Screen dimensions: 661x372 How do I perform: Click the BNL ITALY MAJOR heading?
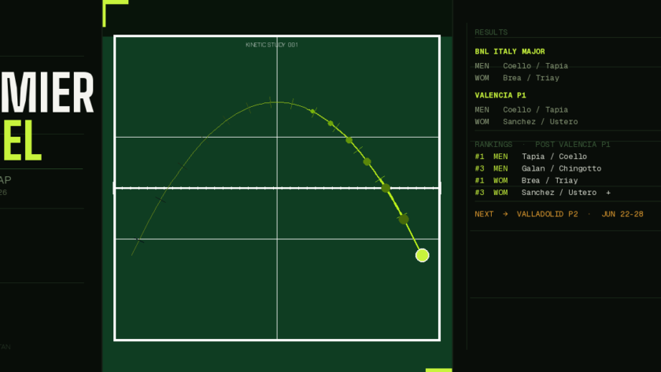(x=510, y=51)
